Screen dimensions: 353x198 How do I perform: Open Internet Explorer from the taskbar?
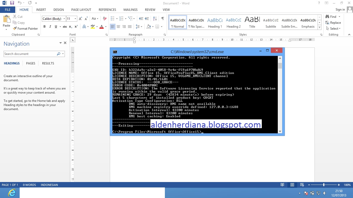click(12, 193)
